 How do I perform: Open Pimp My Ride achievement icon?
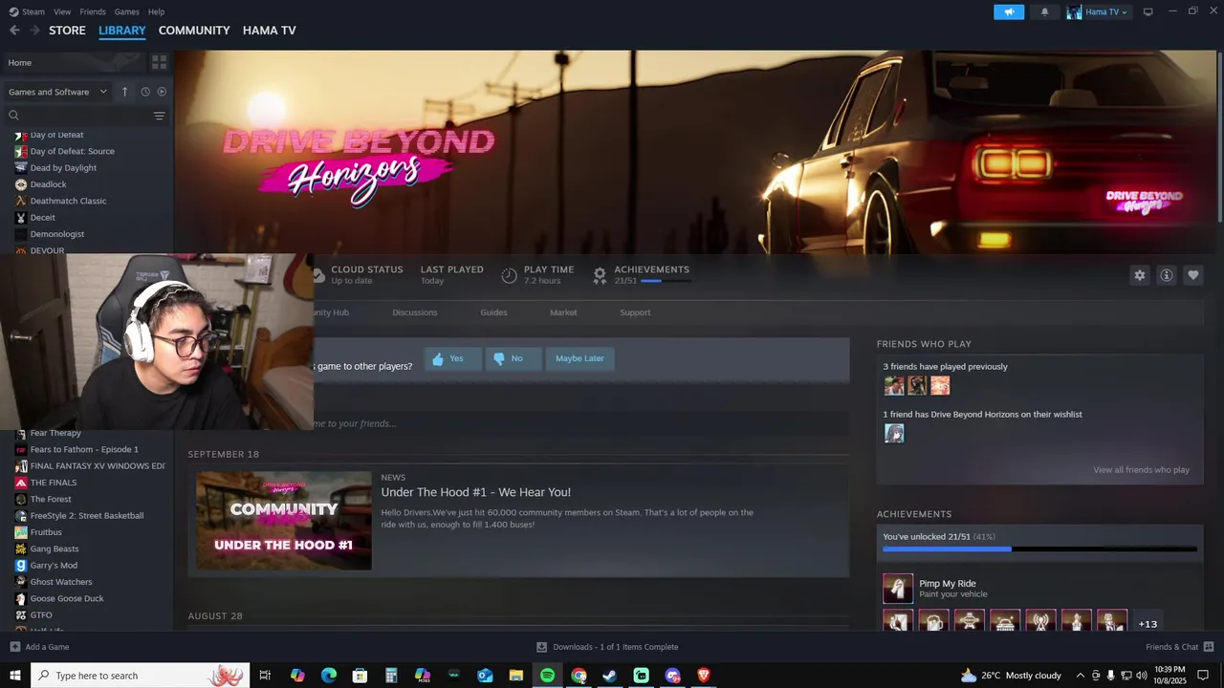click(898, 589)
